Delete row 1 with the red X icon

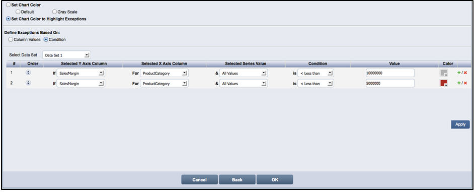pyautogui.click(x=465, y=73)
